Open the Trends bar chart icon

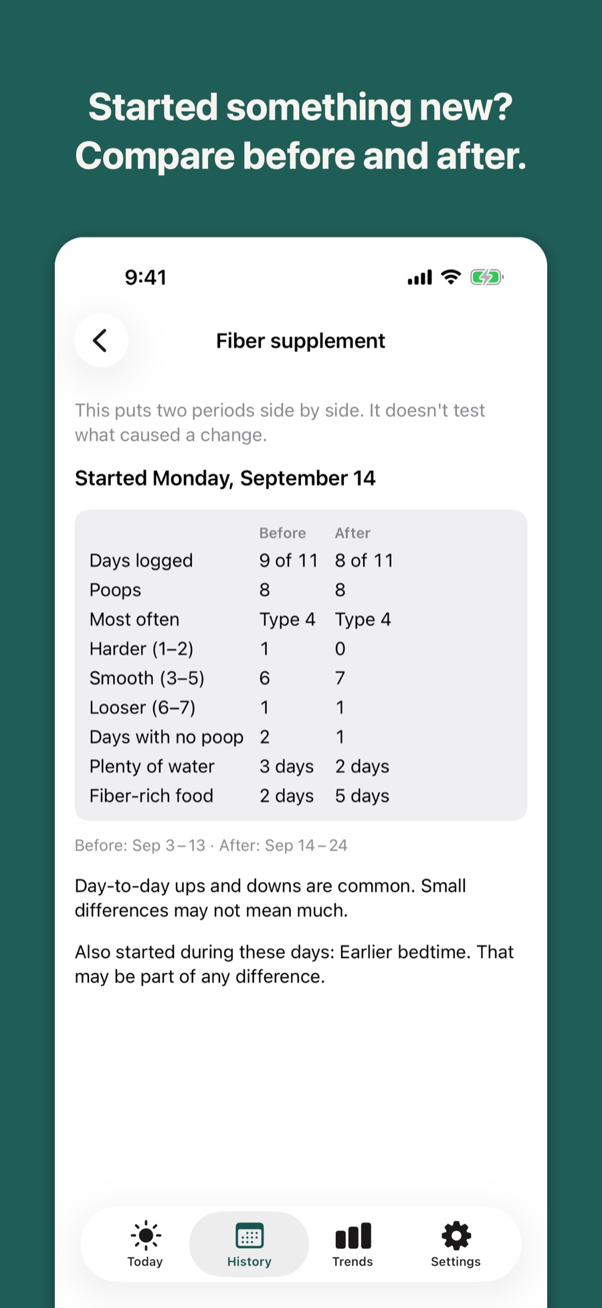[x=353, y=1236]
